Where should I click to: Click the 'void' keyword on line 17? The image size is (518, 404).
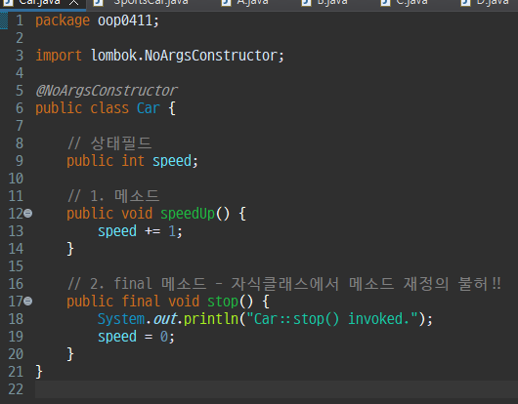pos(184,302)
